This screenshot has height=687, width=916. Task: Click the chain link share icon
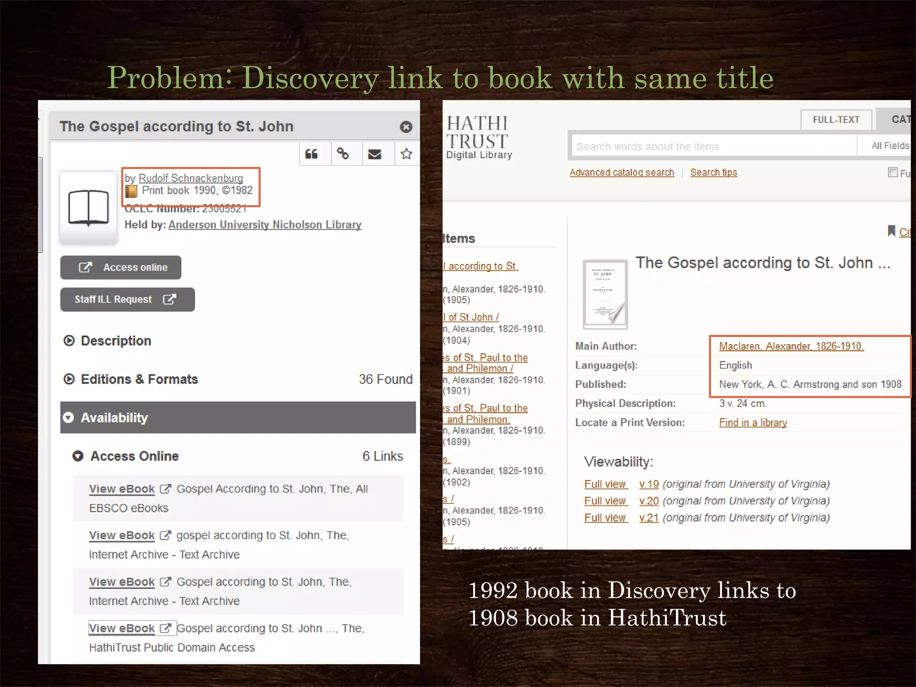click(x=343, y=154)
